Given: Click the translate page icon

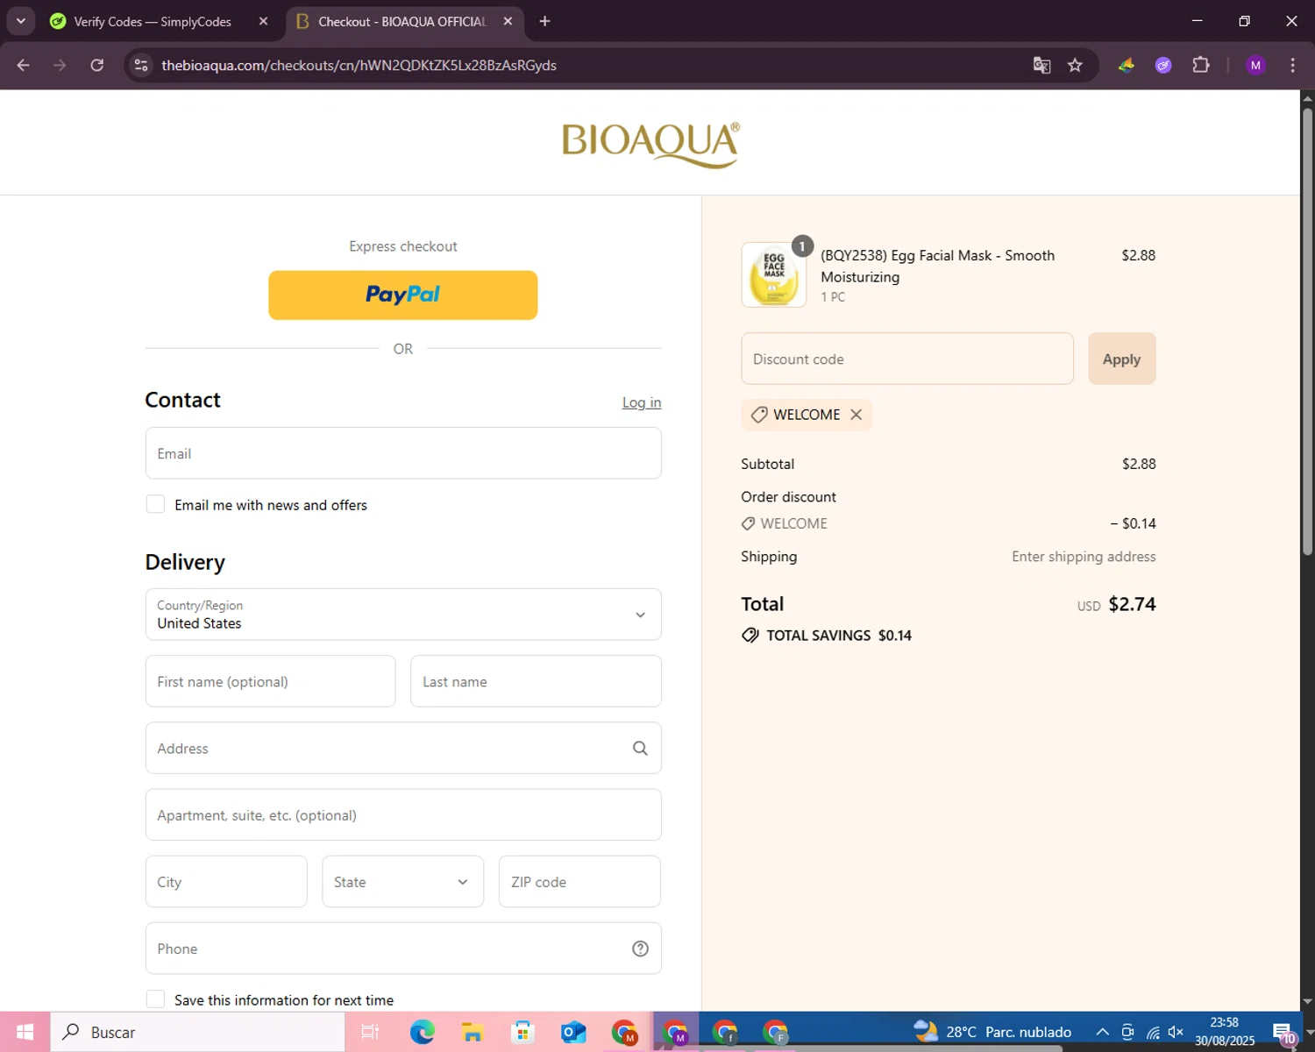Looking at the screenshot, I should point(1041,65).
